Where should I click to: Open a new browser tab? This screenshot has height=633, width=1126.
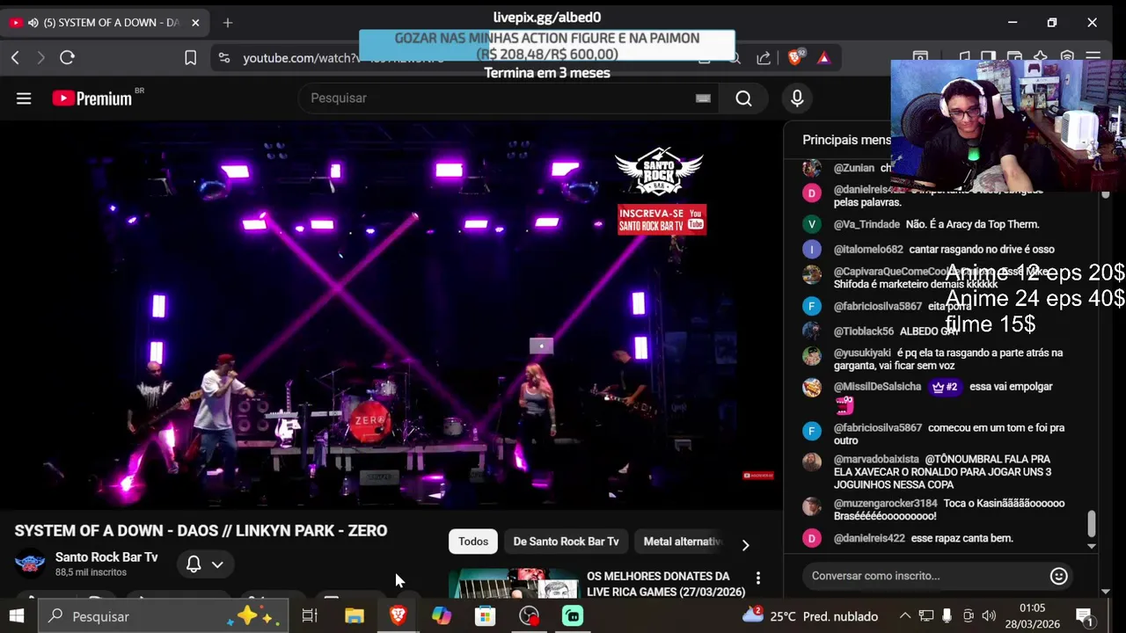(227, 23)
